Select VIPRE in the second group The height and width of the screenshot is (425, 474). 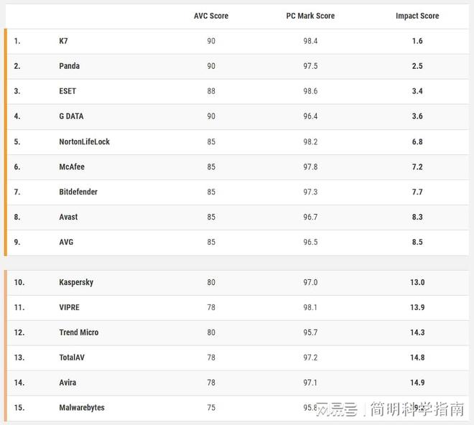[70, 307]
